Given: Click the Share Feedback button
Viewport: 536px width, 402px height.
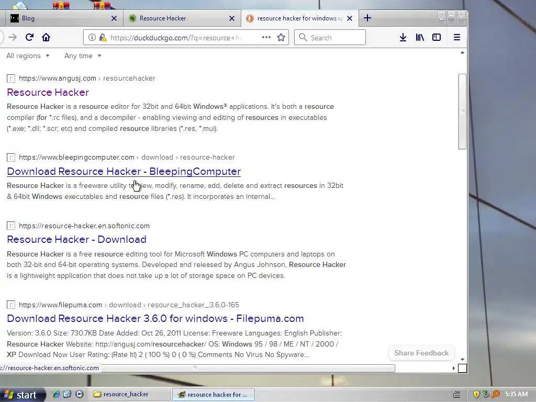Looking at the screenshot, I should point(421,353).
